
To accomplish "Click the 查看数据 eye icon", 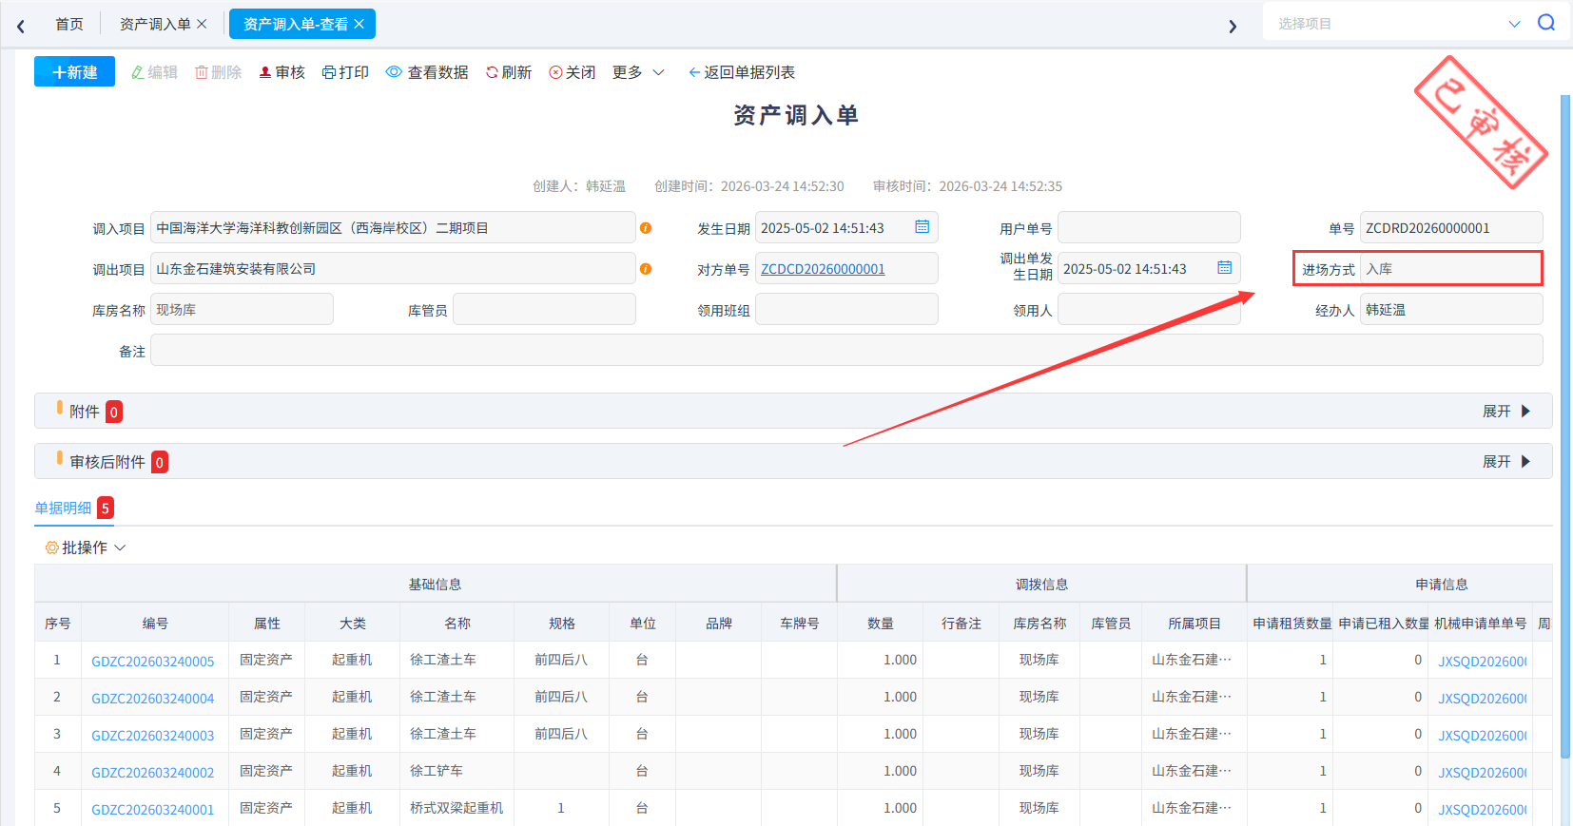I will click(x=394, y=72).
